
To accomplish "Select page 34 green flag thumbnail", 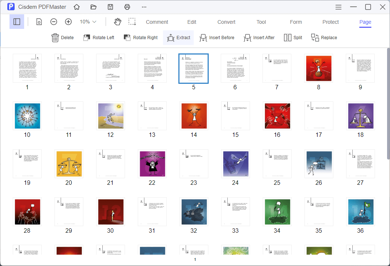I will 277,212.
